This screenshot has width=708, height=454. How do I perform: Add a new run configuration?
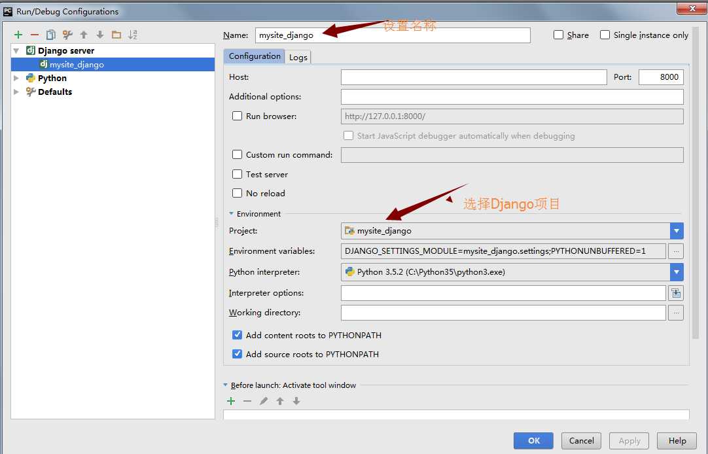tap(18, 35)
